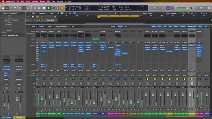Toggle Hide tracks H button
Screen dimensions: 212x119
pos(37,17)
